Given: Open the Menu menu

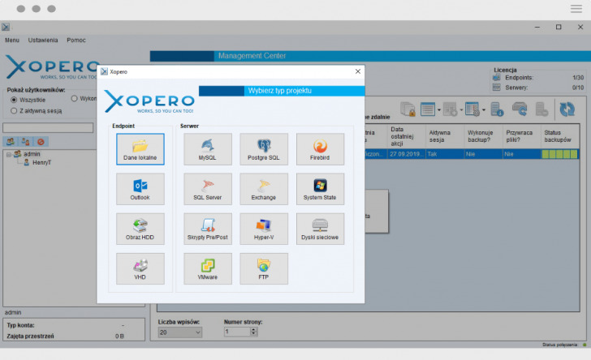Looking at the screenshot, I should (x=12, y=40).
